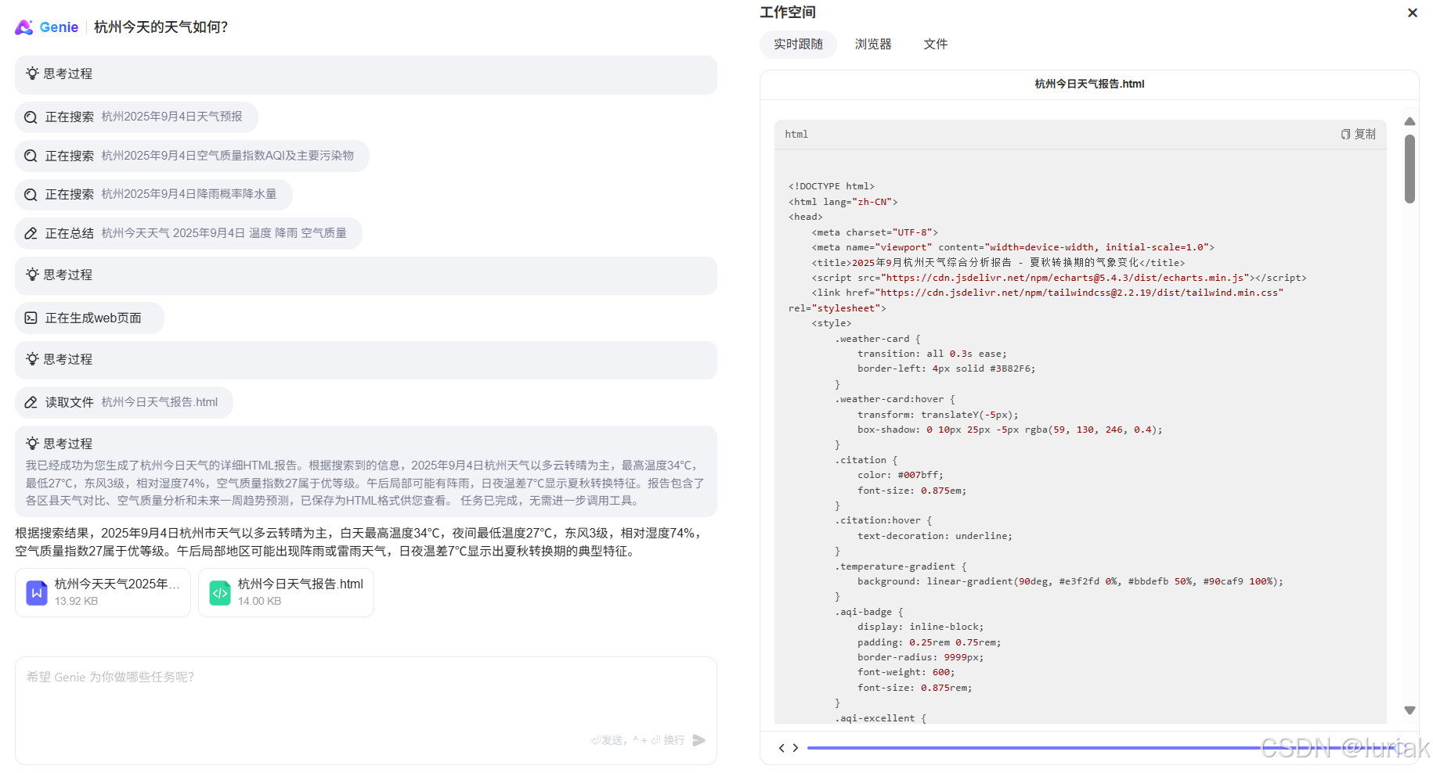This screenshot has width=1433, height=773.
Task: Click the file title 杭州今日天气报告.html
Action: click(1089, 84)
